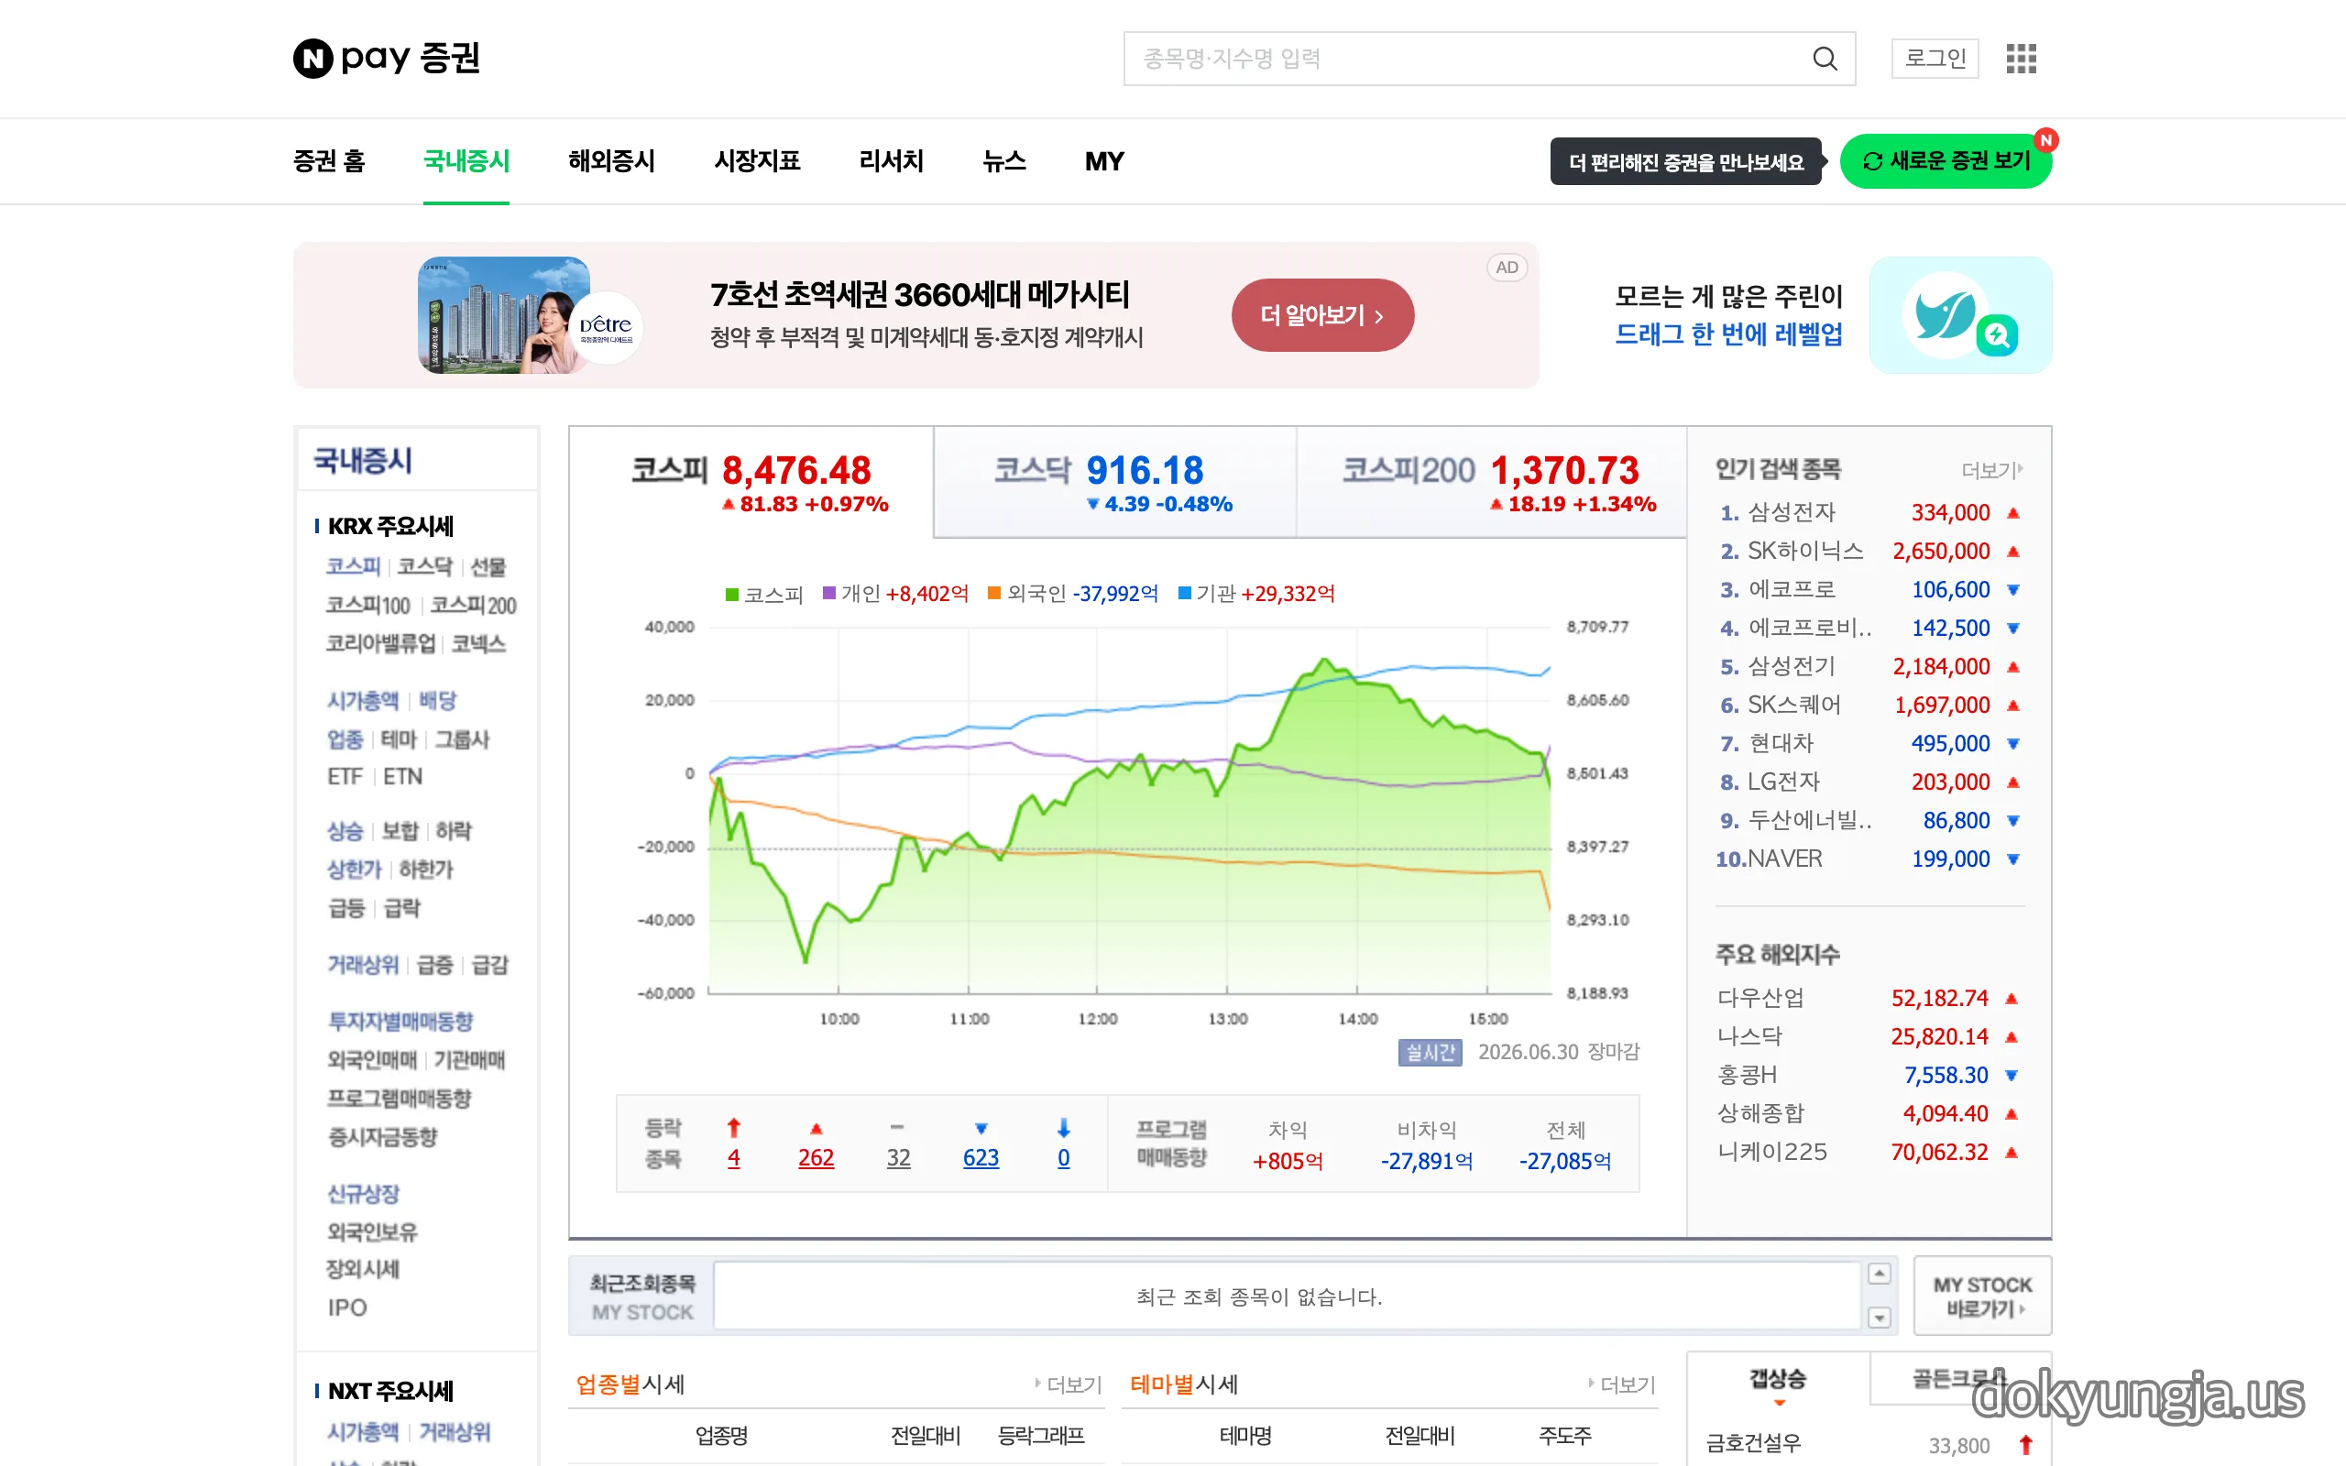Open 신규상장 sidebar link

click(364, 1195)
